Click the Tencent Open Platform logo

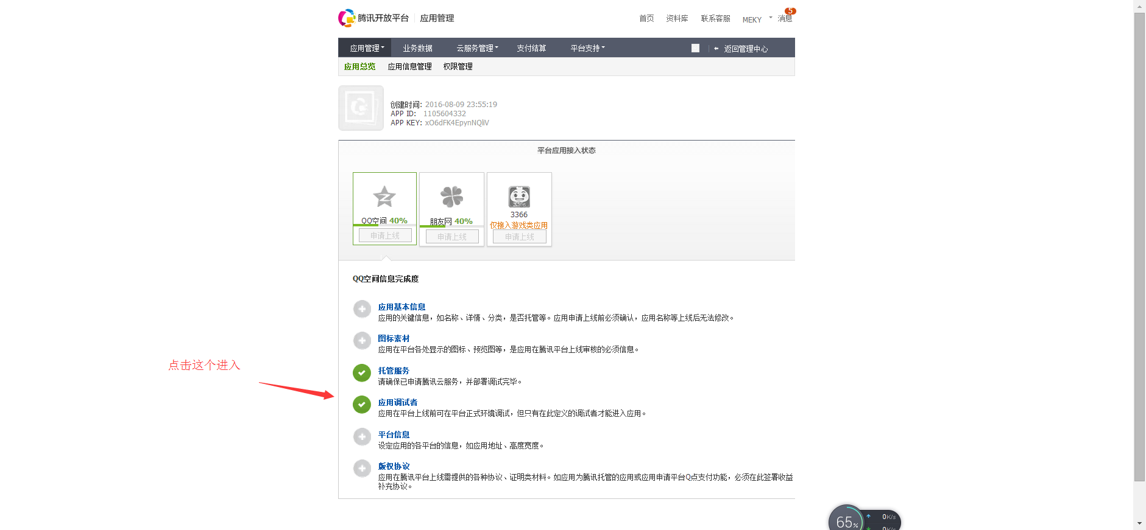pos(373,18)
